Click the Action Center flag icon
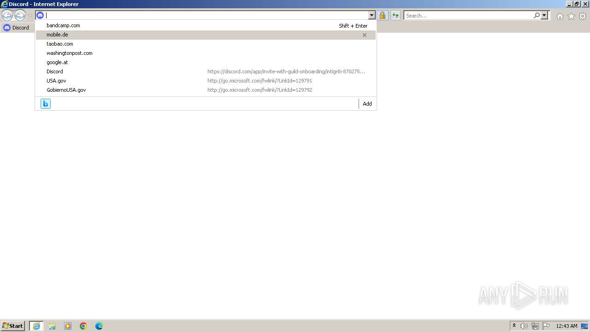590x332 pixels. (x=546, y=326)
